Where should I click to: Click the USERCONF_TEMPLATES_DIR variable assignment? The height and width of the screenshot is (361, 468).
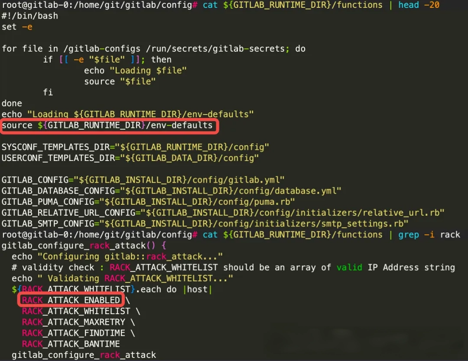point(130,158)
